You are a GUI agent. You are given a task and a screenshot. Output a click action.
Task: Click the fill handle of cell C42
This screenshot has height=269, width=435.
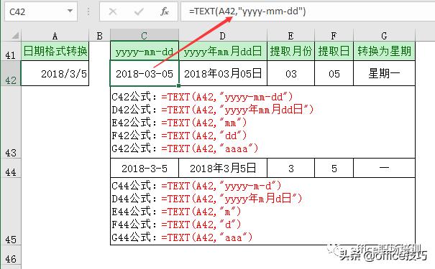point(178,85)
